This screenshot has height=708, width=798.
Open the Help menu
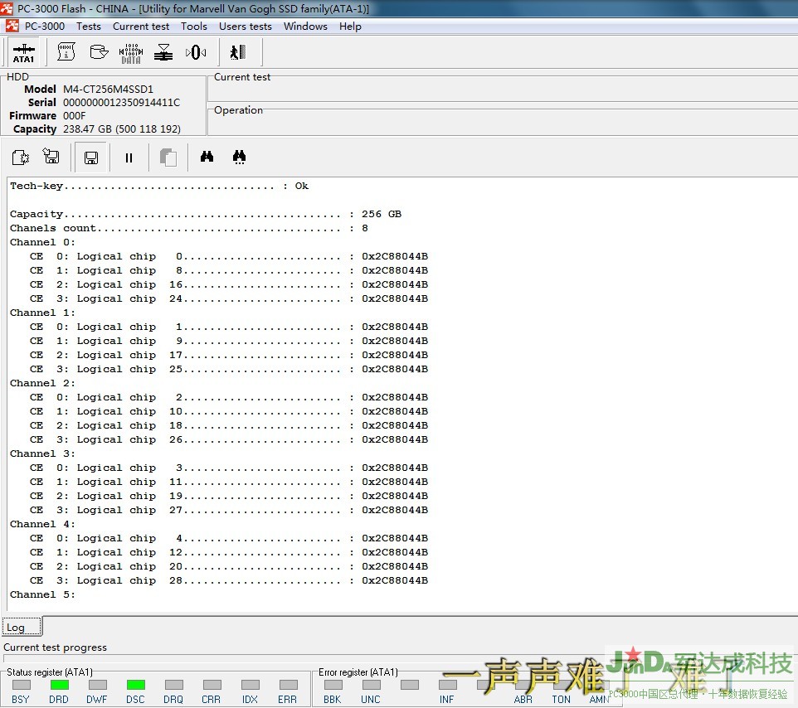coord(350,26)
